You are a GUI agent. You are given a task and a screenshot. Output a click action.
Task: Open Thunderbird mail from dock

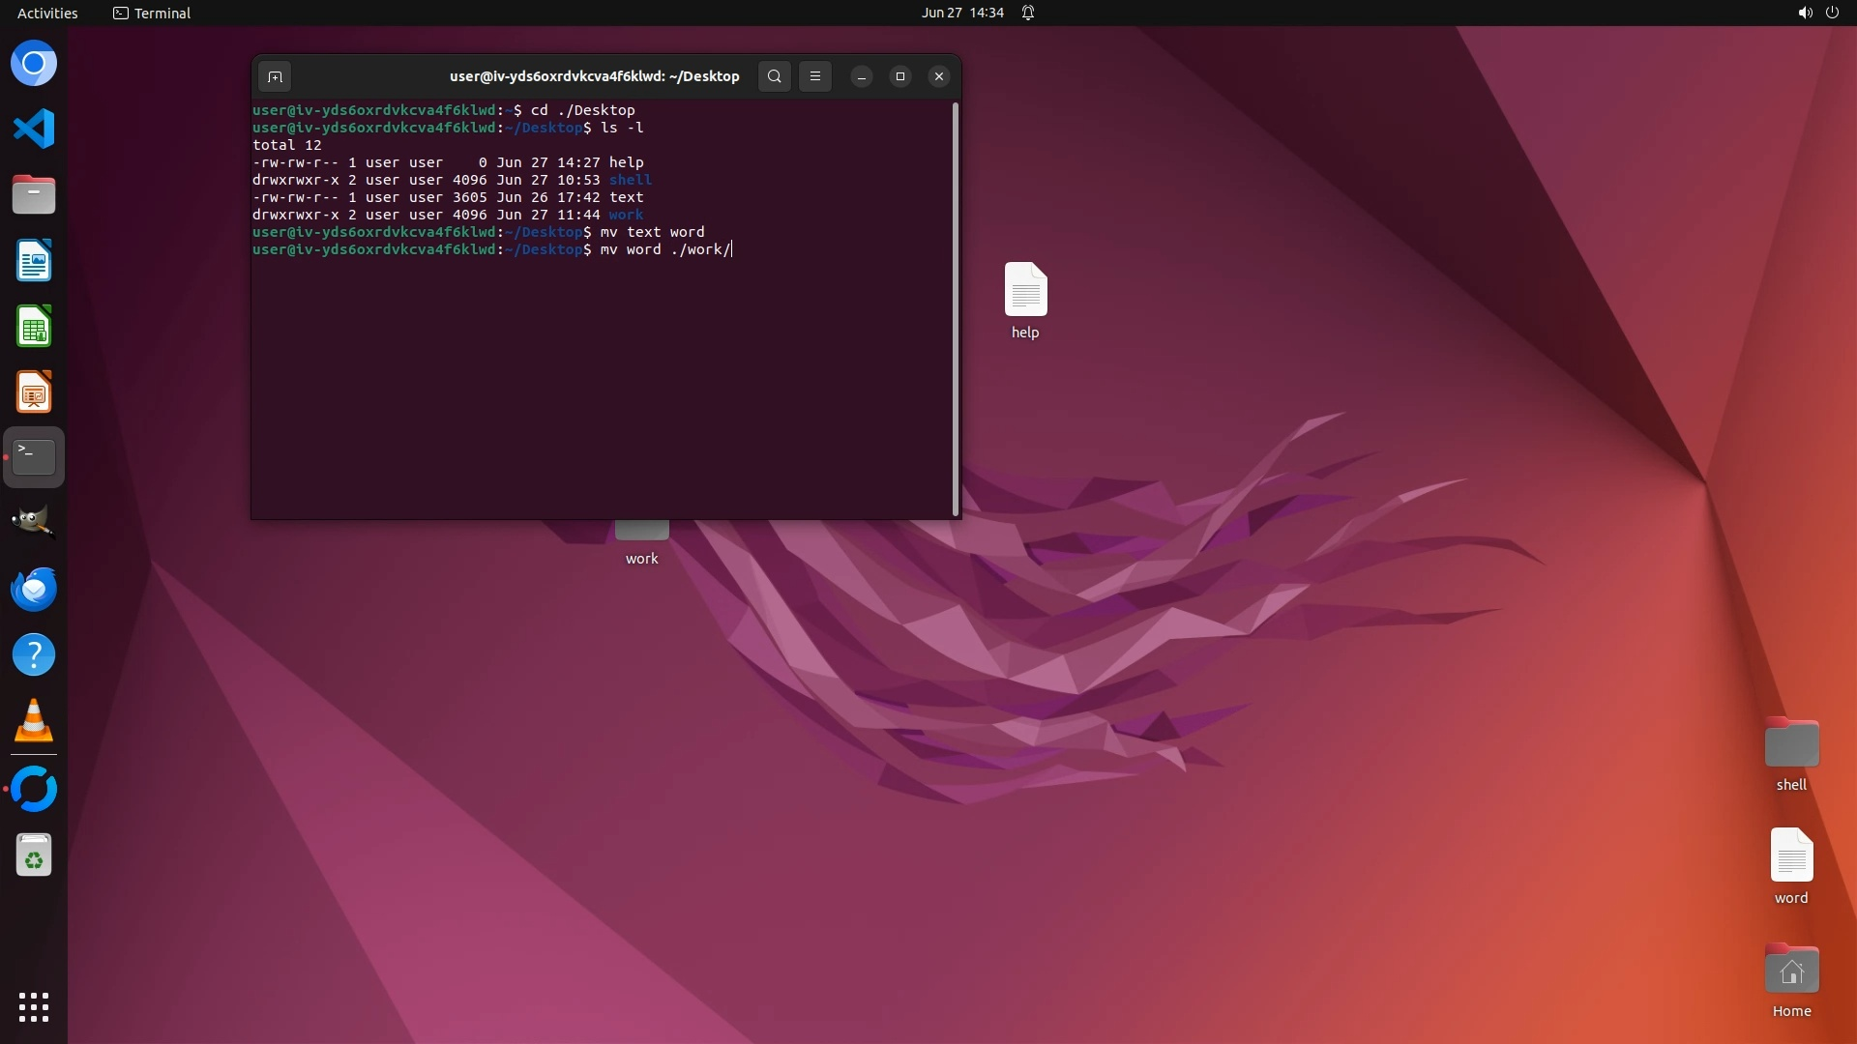coord(34,589)
